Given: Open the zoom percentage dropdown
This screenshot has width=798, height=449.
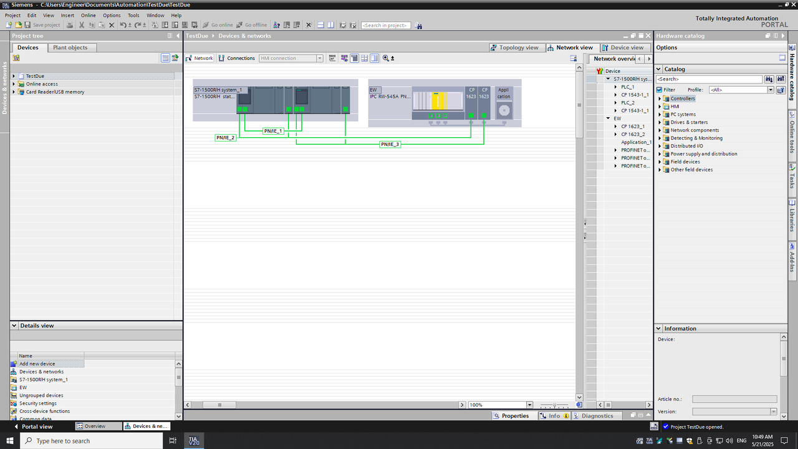Looking at the screenshot, I should click(x=529, y=405).
